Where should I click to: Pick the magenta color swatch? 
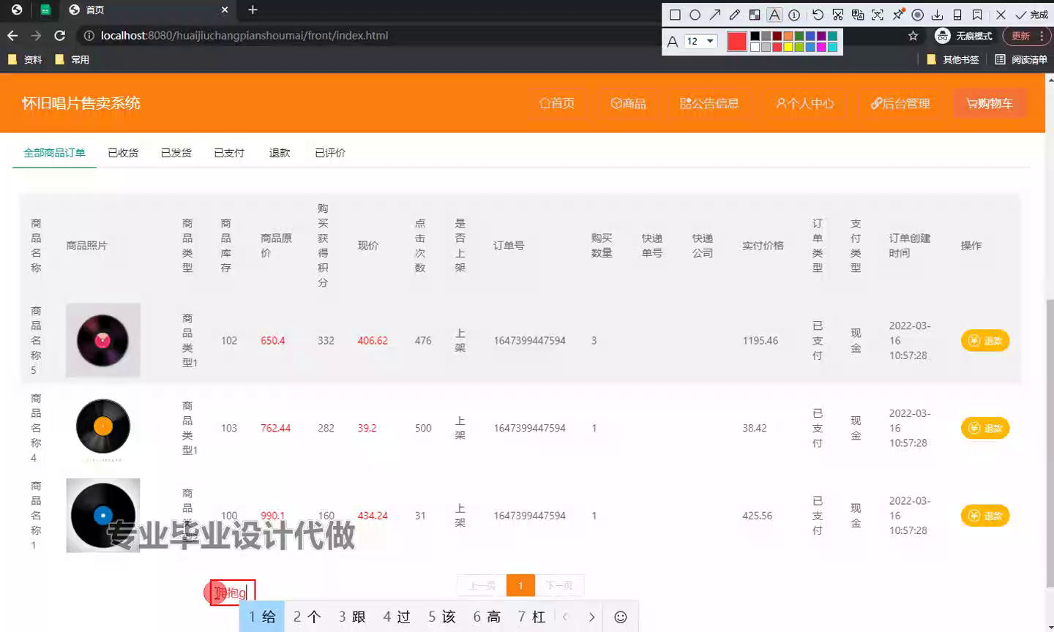point(821,47)
